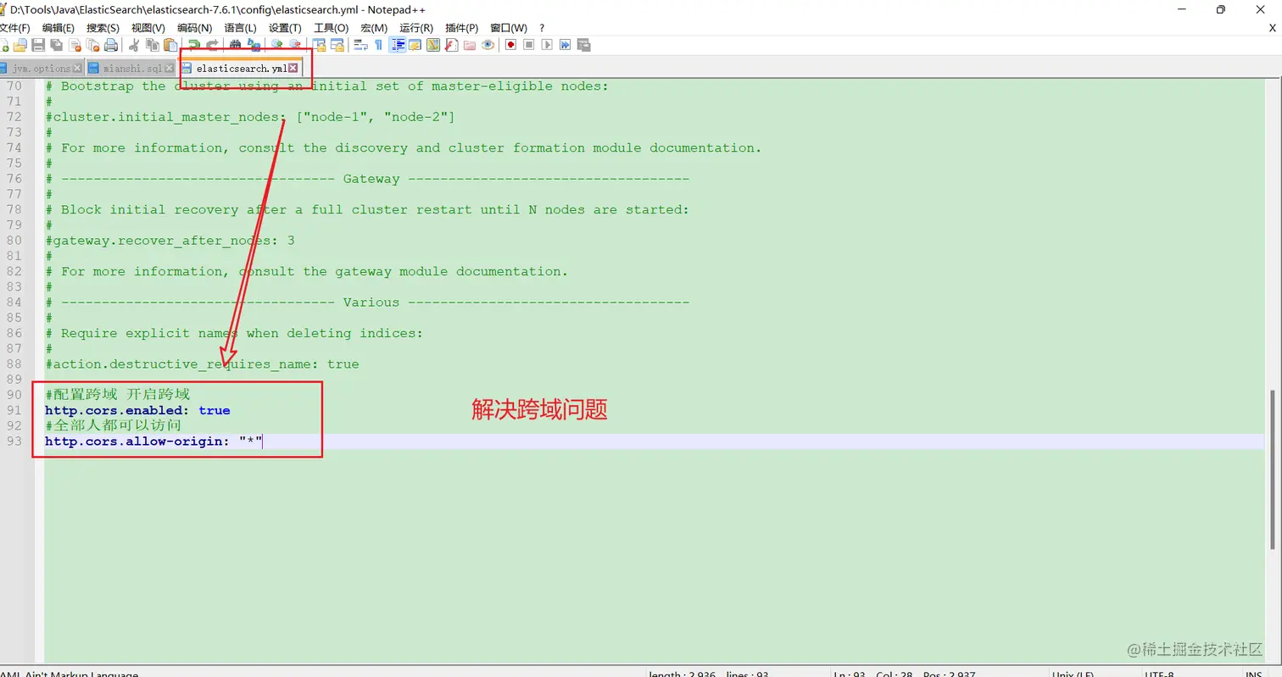Open the 窗口(W) menu
This screenshot has width=1282, height=677.
point(509,28)
